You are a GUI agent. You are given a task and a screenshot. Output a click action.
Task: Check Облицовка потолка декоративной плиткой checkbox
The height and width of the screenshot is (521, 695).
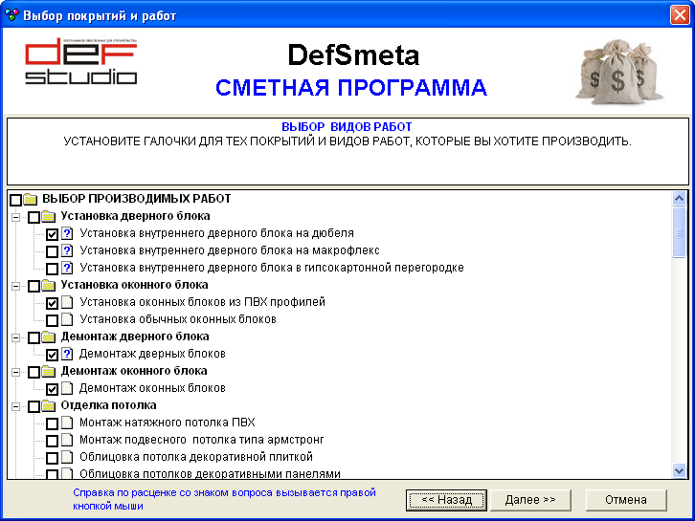53,458
